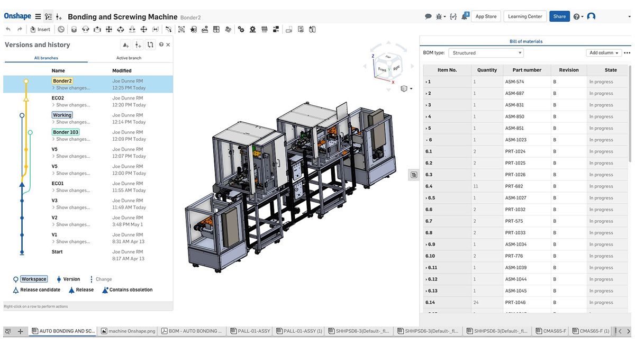The height and width of the screenshot is (344, 635).
Task: Switch to the Active branch tab
Action: point(129,58)
